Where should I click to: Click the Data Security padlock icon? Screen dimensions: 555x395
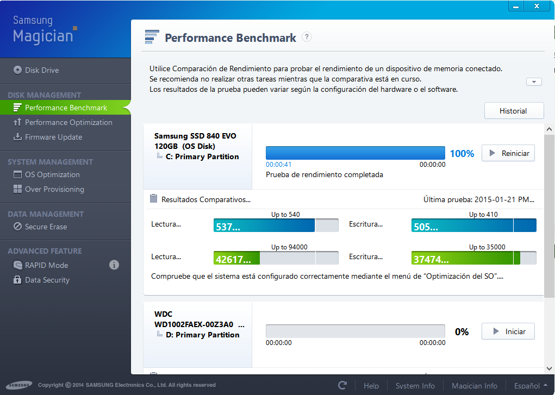coord(17,280)
